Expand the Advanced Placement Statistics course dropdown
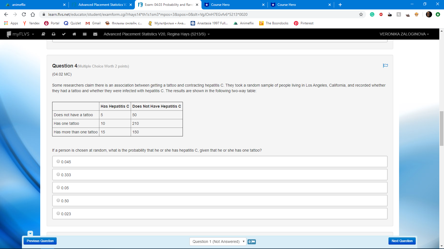The height and width of the screenshot is (249, 444). pyautogui.click(x=157, y=34)
